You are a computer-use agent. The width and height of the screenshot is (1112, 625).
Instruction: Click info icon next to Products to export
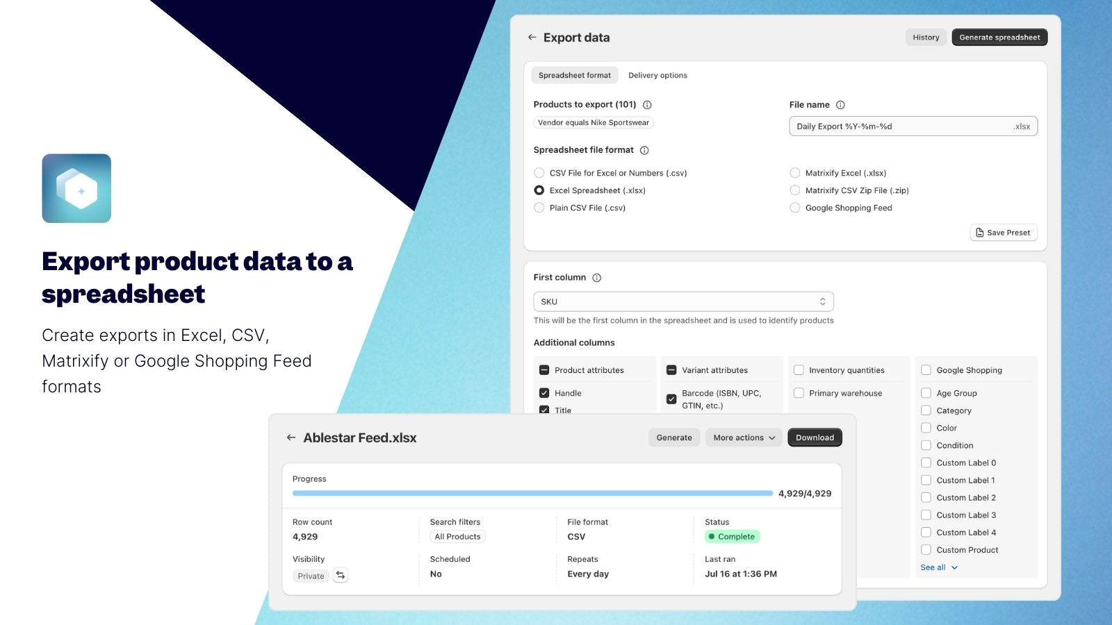(647, 105)
